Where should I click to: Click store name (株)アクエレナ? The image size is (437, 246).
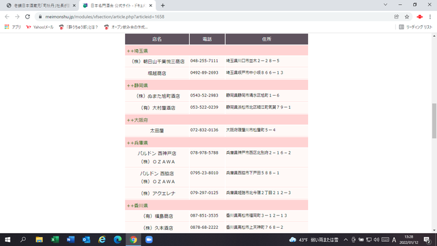[x=157, y=193]
